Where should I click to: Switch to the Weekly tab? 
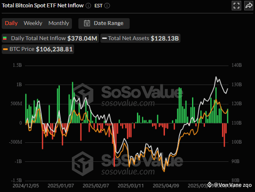33,23
